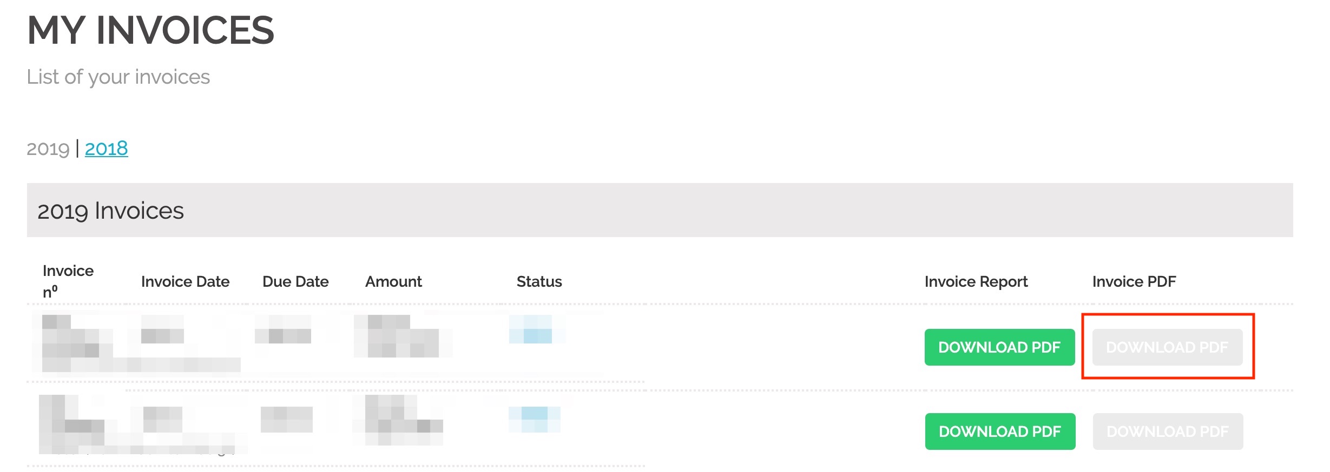This screenshot has height=472, width=1330.
Task: Select the 2019 year label
Action: [x=48, y=148]
